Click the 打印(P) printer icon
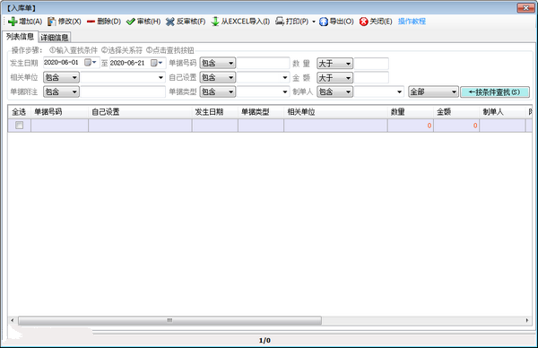The width and height of the screenshot is (538, 348). [280, 22]
